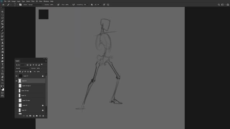The height and width of the screenshot is (129, 230).
Task: Toggle pressure for opacity button
Action: [58, 5]
